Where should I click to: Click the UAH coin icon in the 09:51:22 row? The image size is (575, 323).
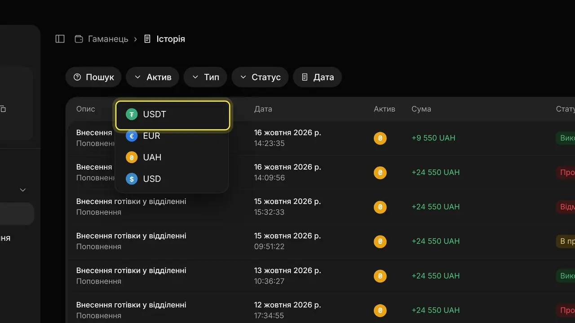(x=380, y=241)
